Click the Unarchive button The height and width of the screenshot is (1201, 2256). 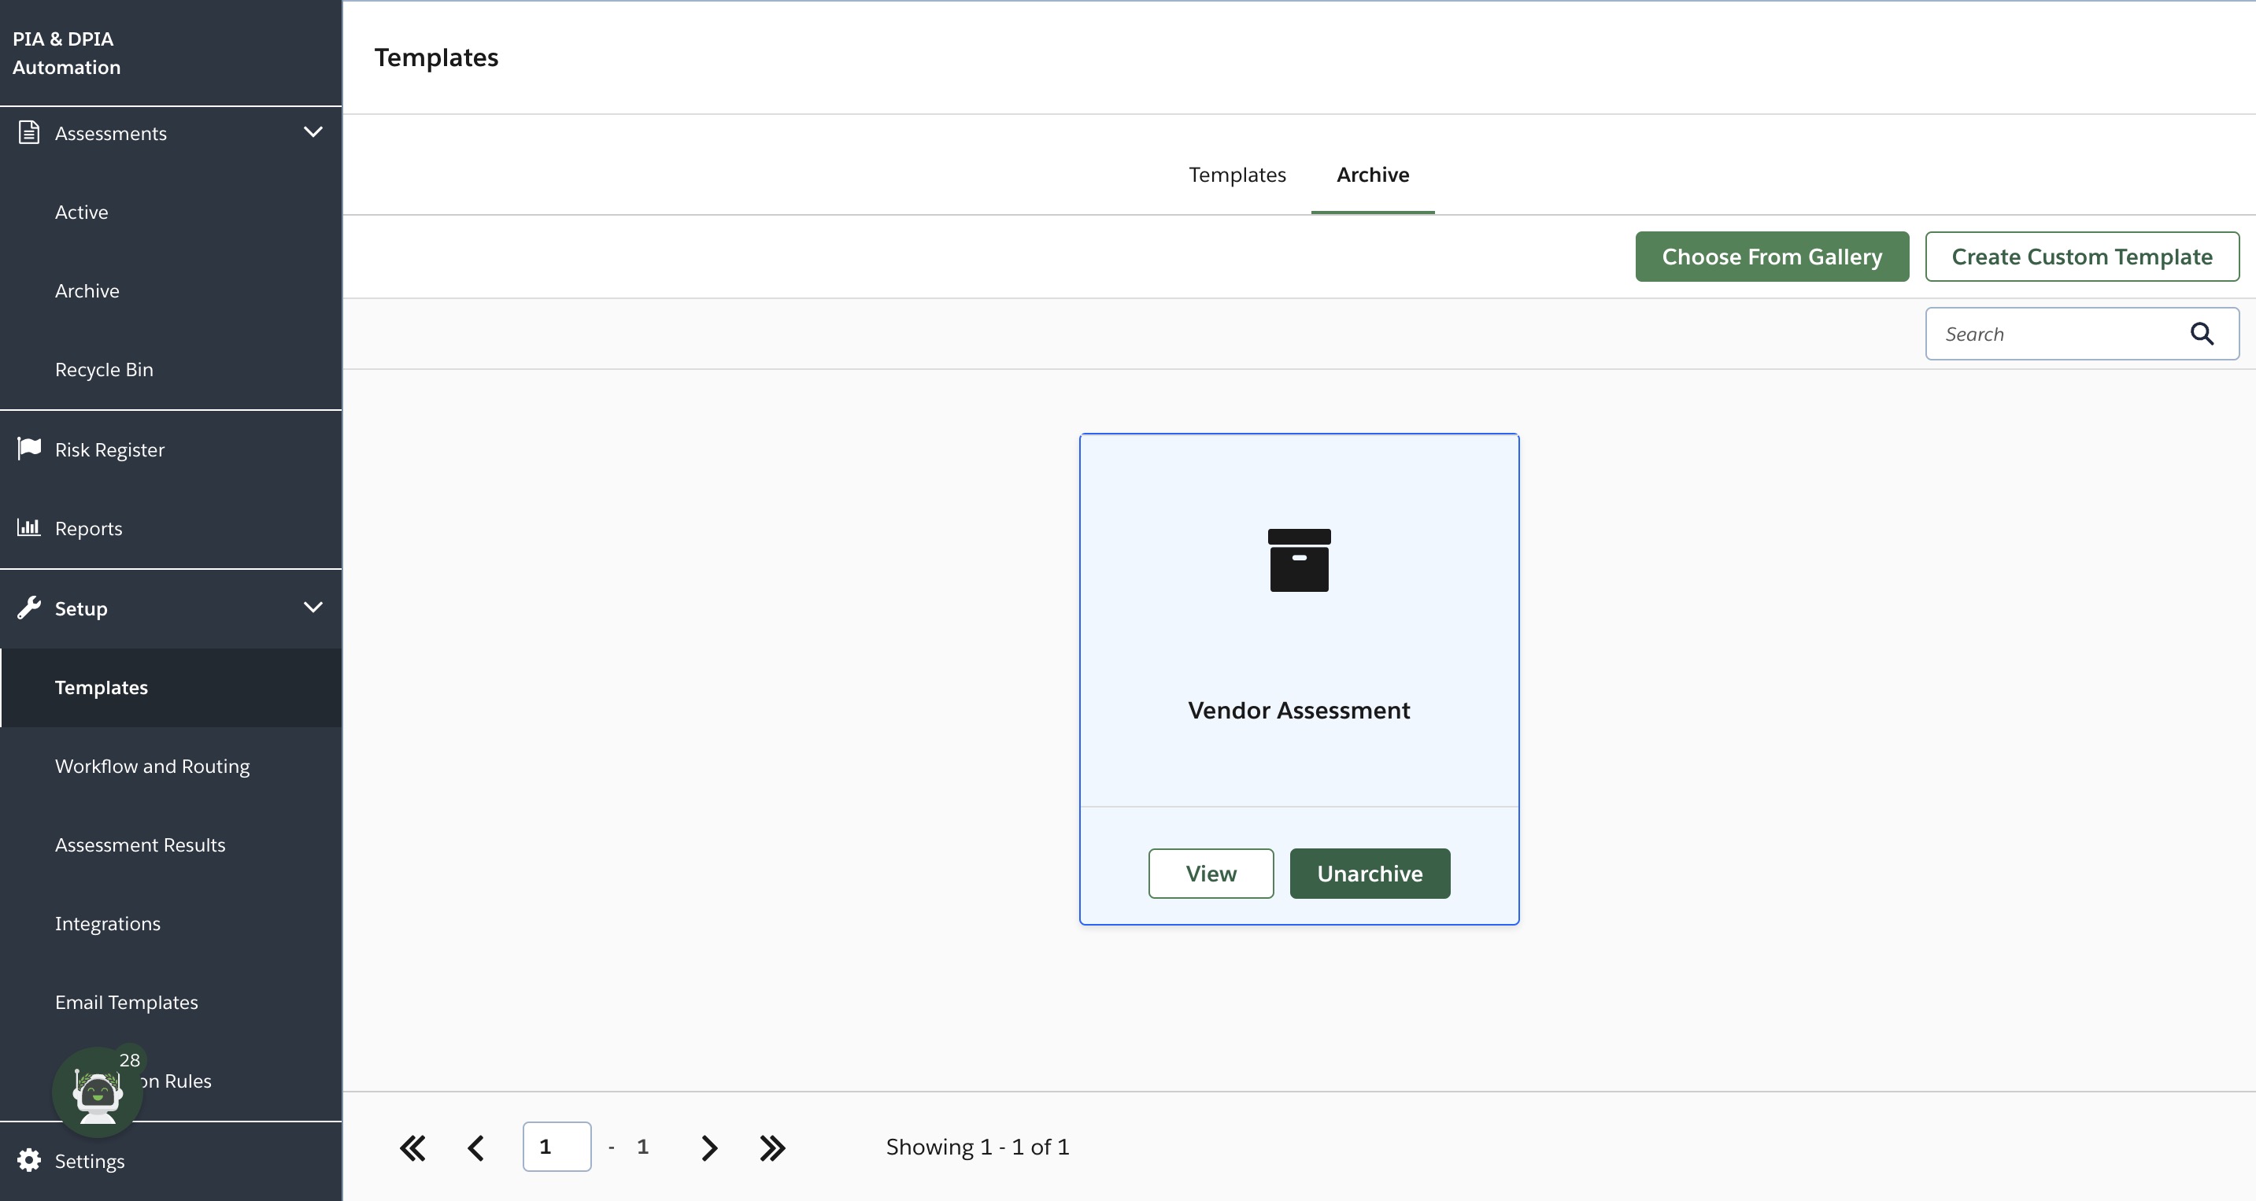click(1370, 874)
